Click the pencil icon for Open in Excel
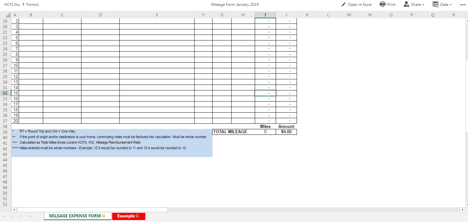This screenshot has height=222, width=468. [x=343, y=5]
